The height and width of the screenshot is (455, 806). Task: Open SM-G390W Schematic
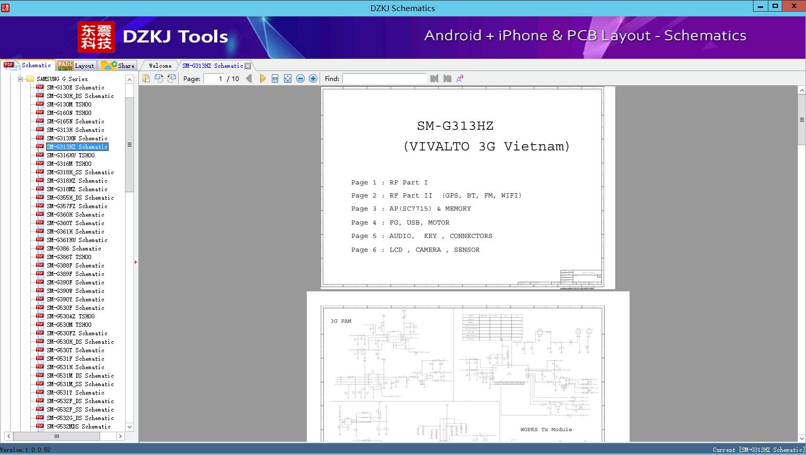tap(75, 291)
